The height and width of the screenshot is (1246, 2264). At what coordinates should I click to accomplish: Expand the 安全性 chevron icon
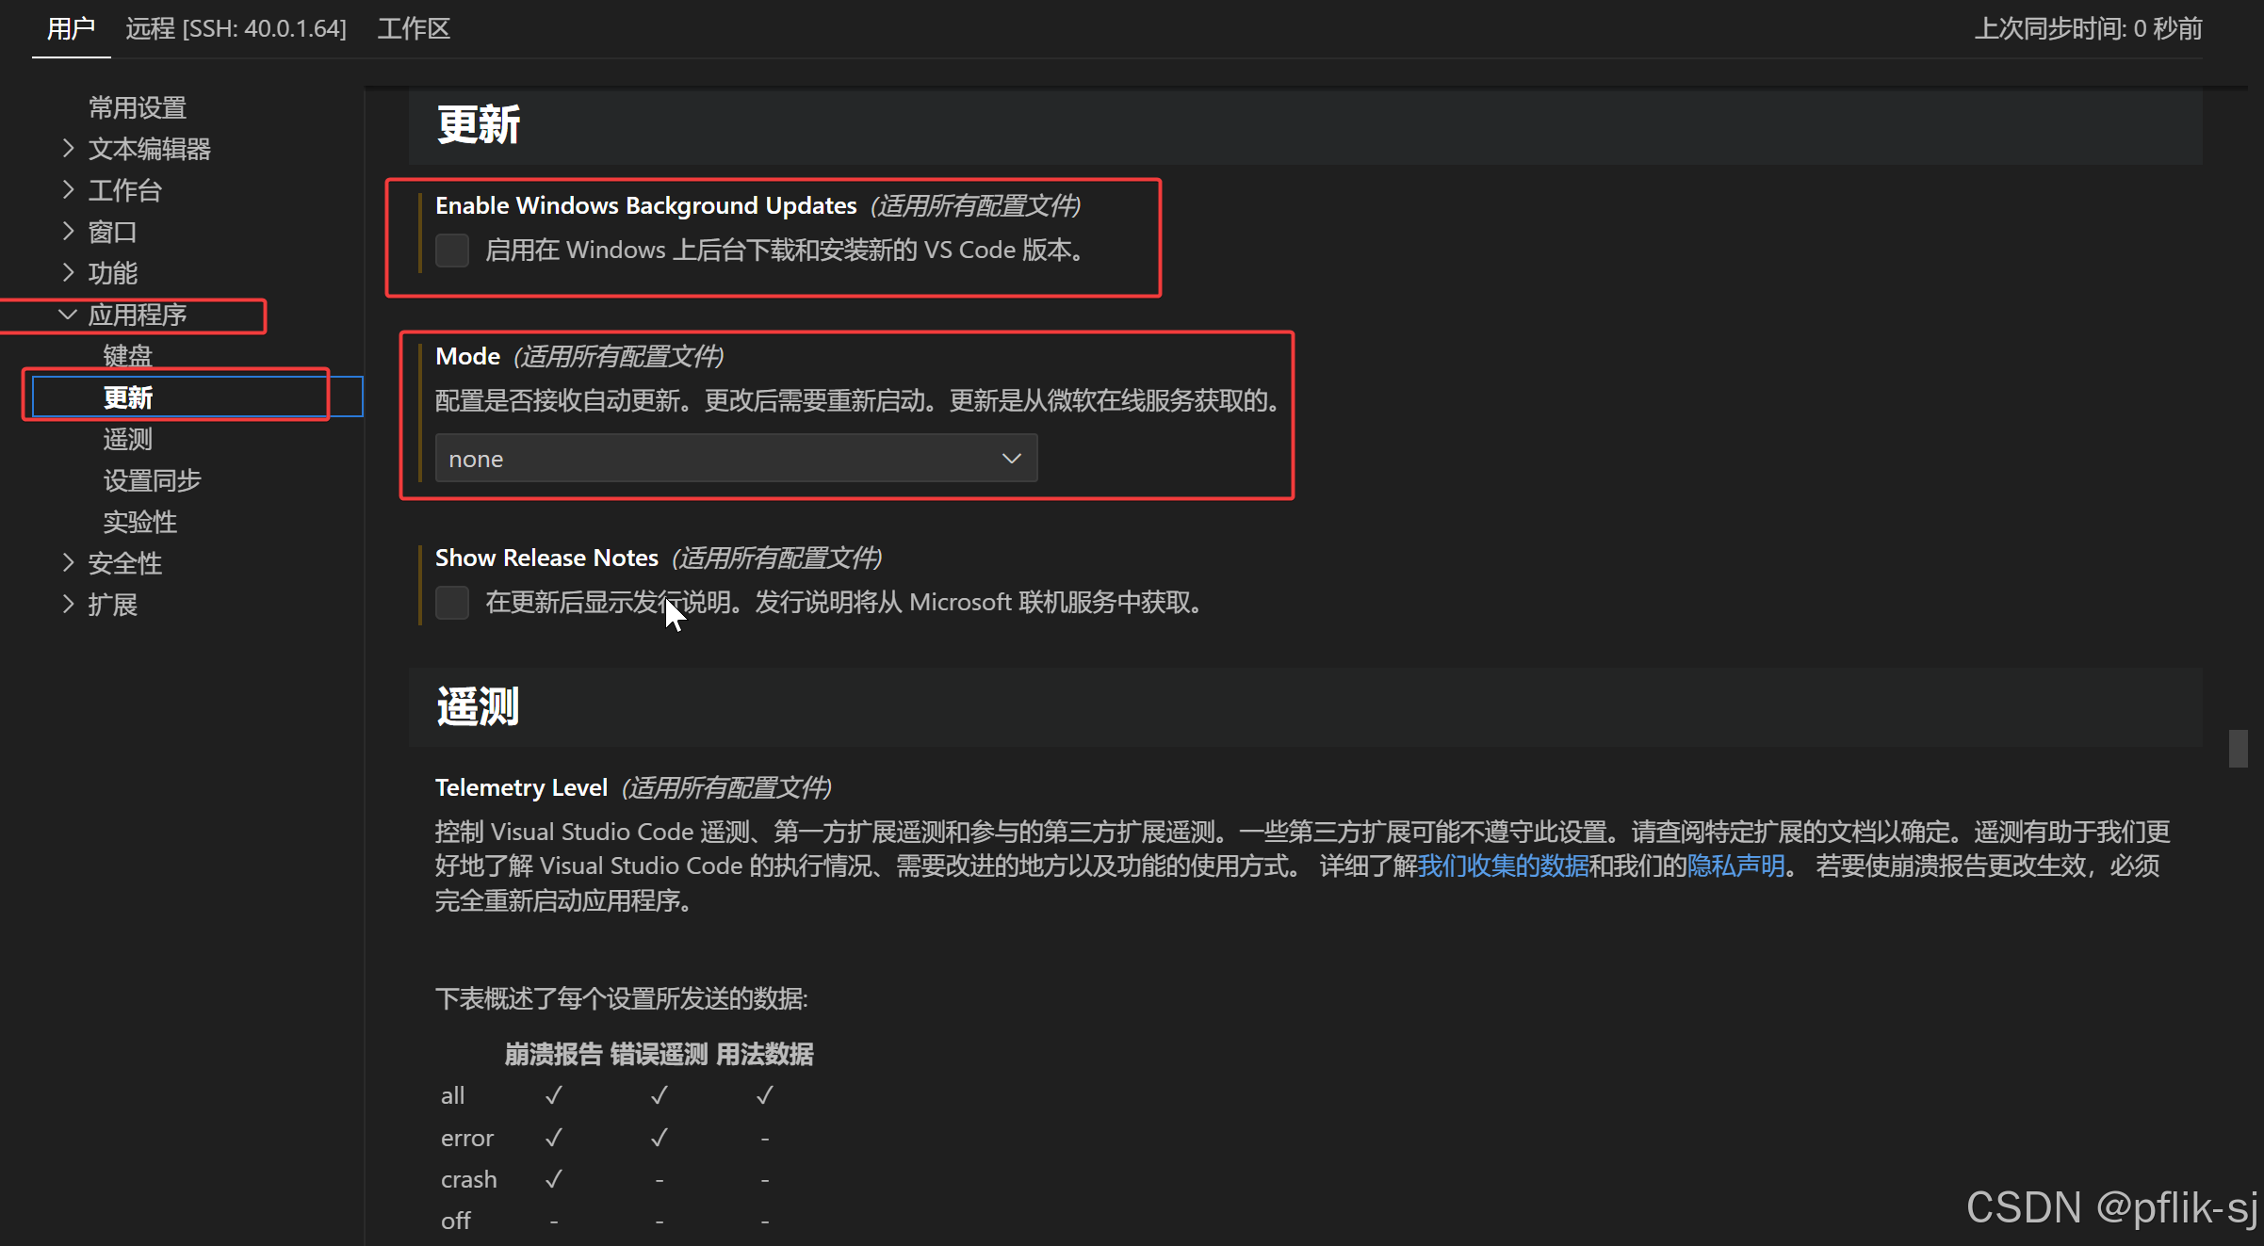coord(68,562)
